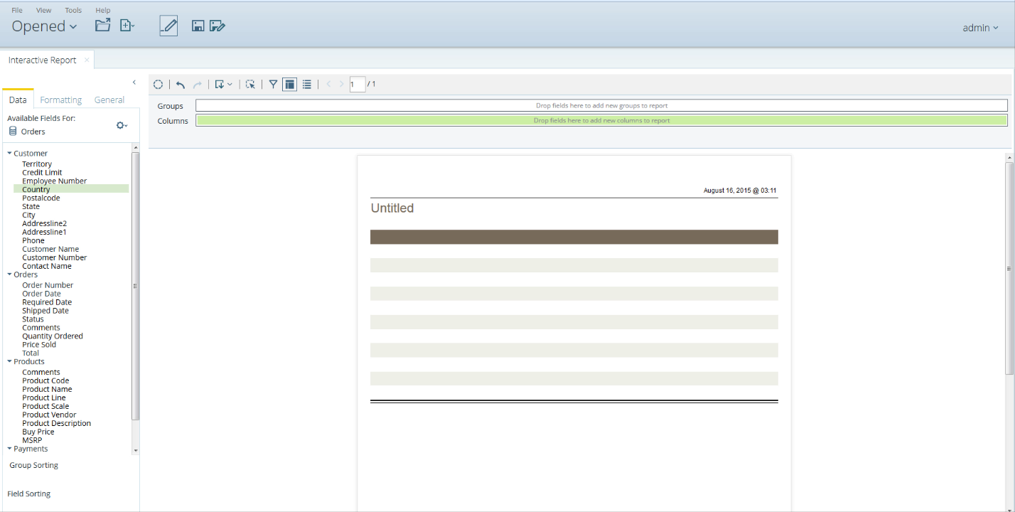Select the Postalcode field
Screen dimensions: 1015x512
tap(41, 198)
